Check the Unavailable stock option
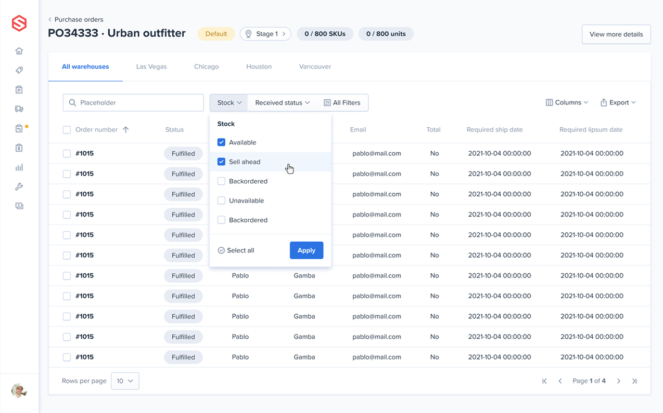 click(x=221, y=201)
